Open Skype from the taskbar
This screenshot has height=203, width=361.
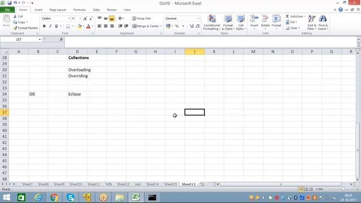point(71,197)
